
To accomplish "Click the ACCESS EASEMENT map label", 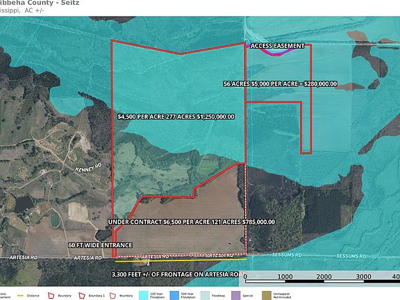I will 277,46.
